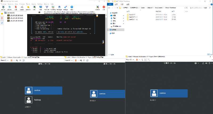Activate the MultiExec toolbar icon
This screenshot has width=213, height=114.
47,8
